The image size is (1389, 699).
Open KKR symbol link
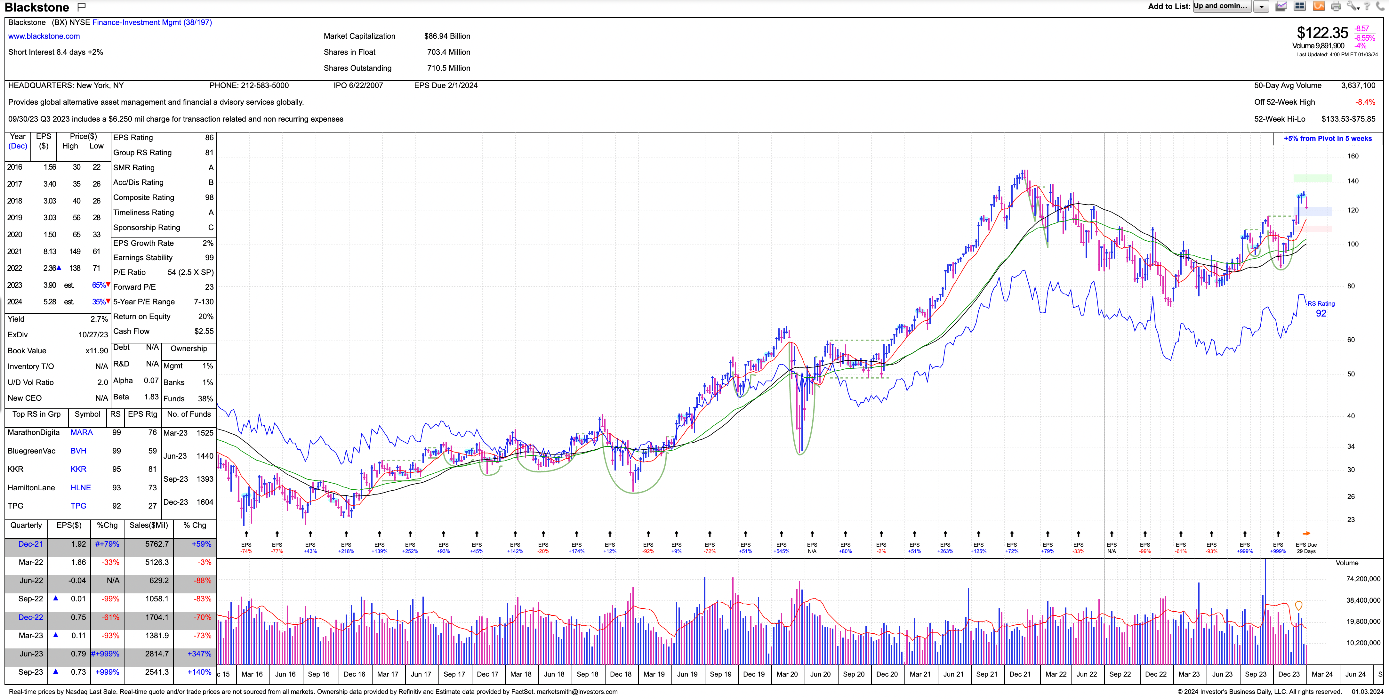(78, 469)
